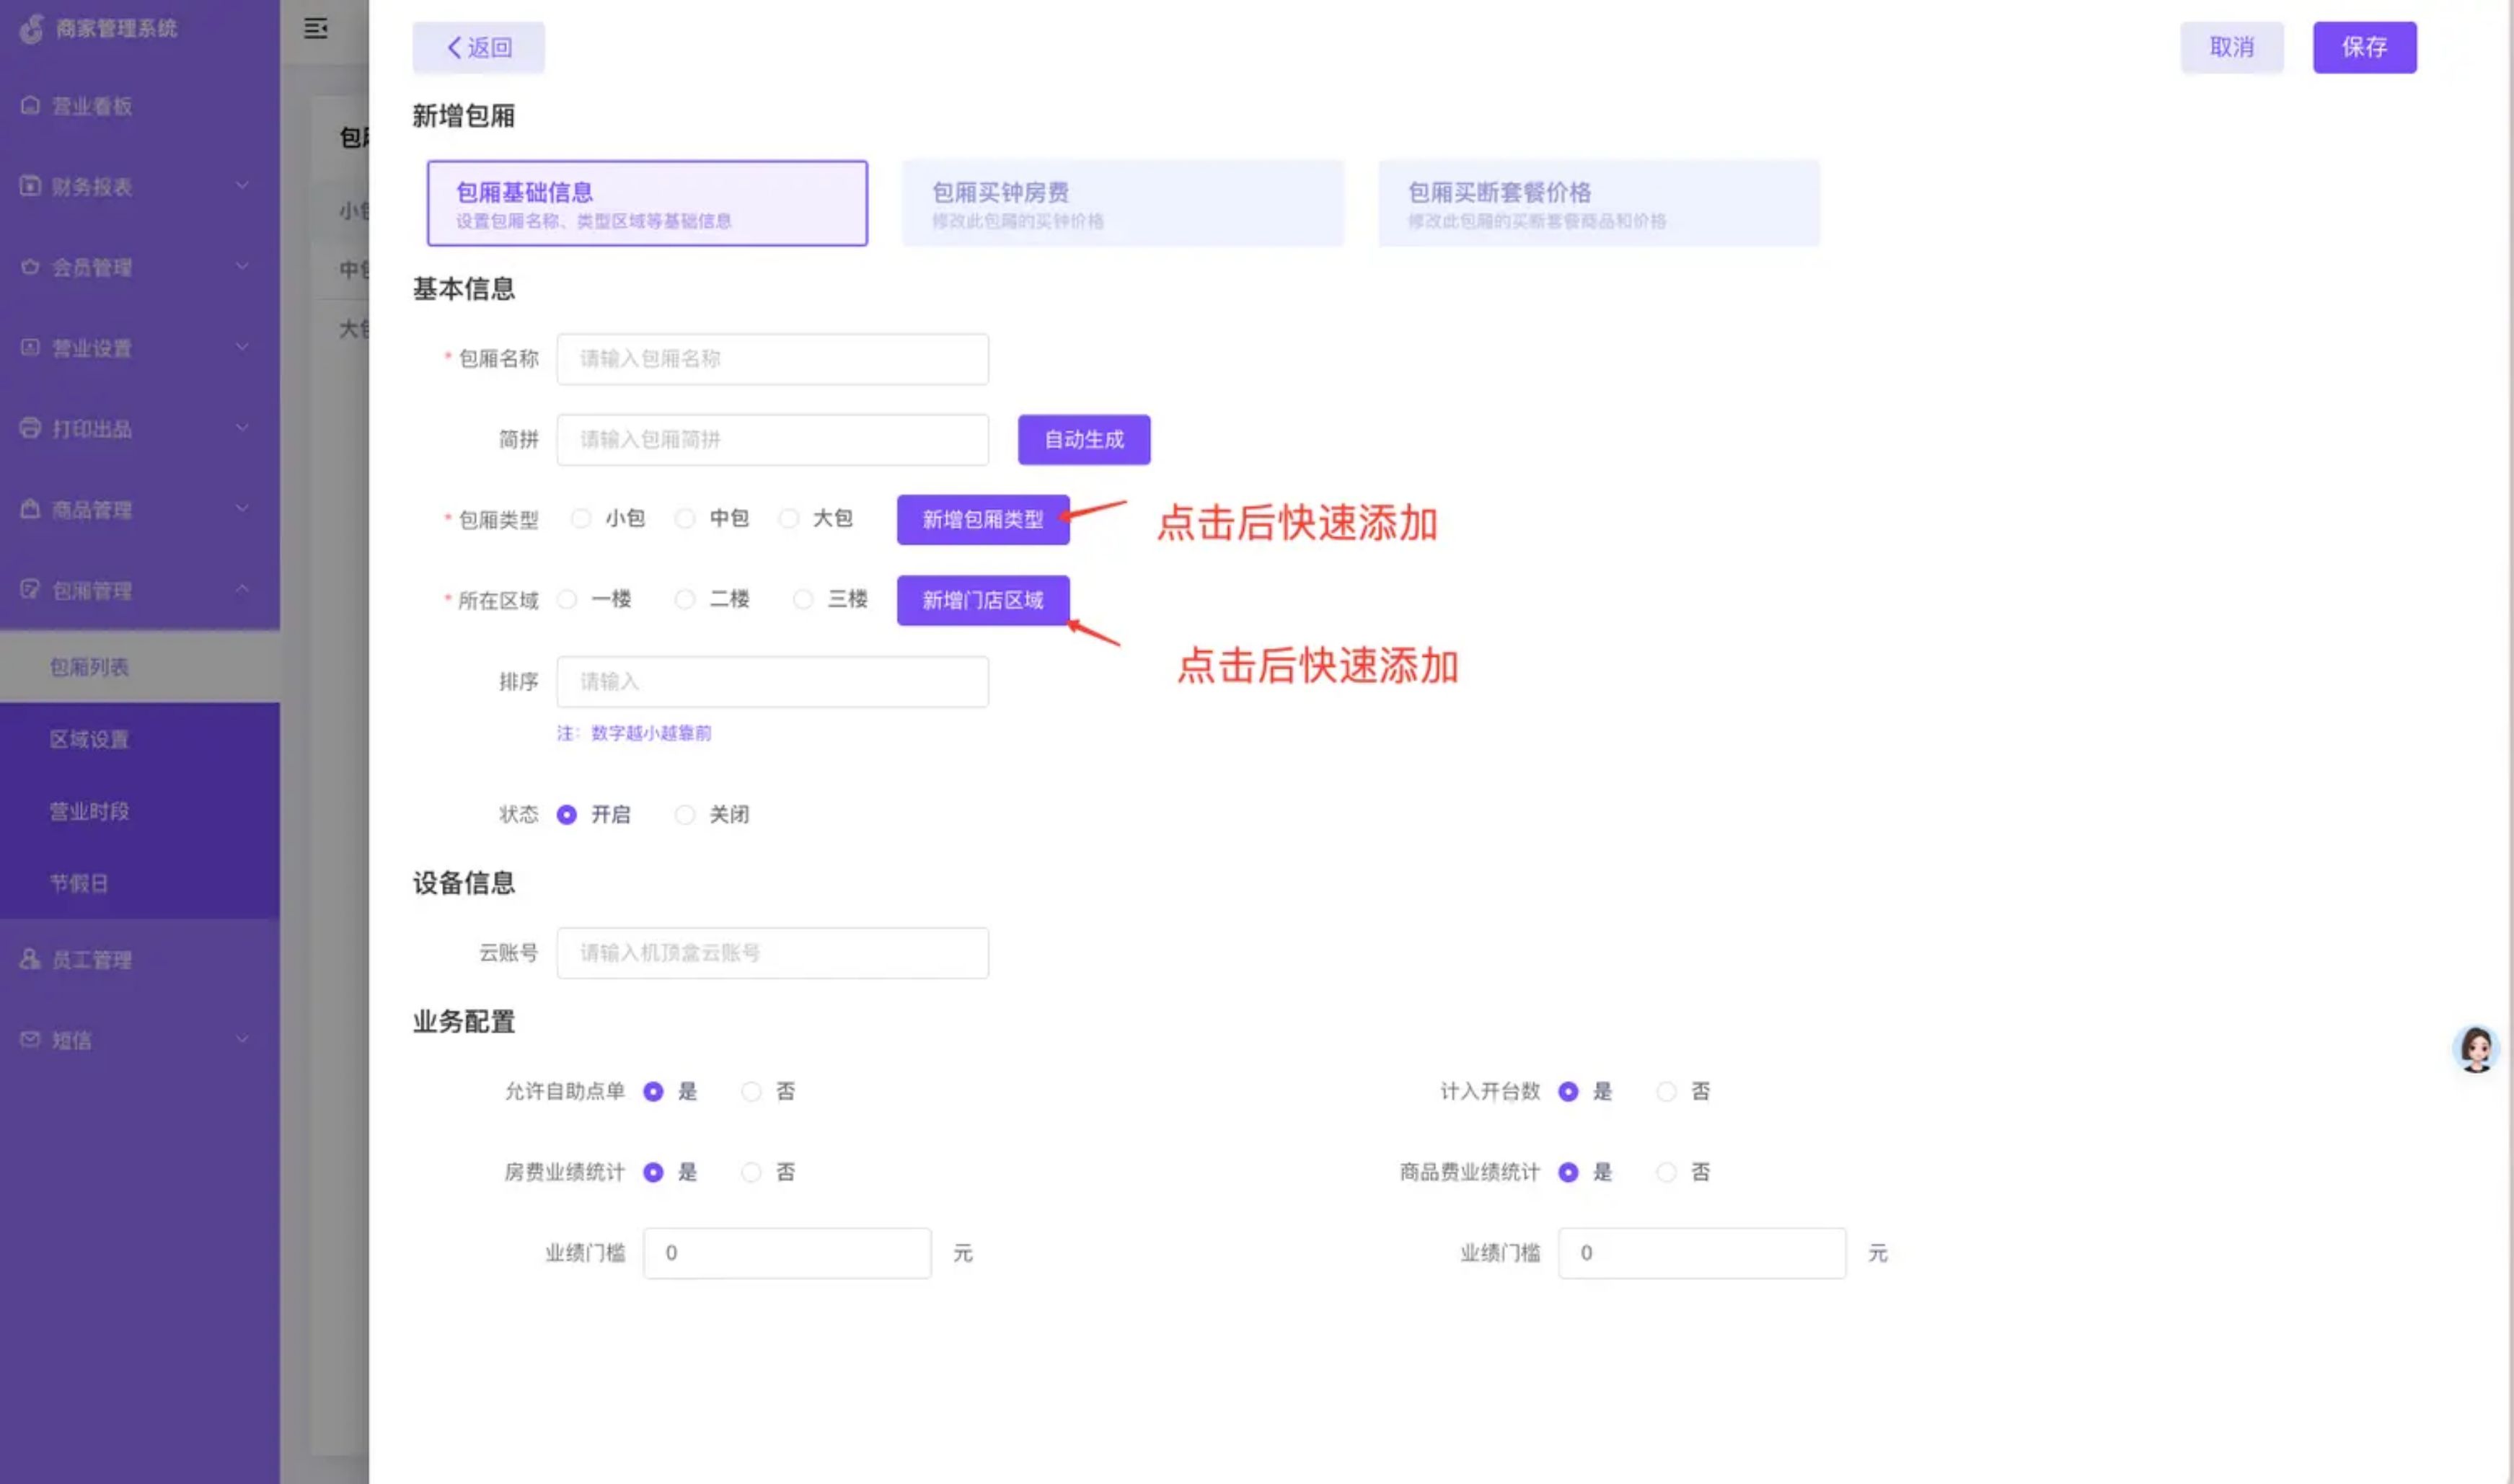Expand the 商品管理 menu chevron
The image size is (2514, 1484).
coord(242,508)
